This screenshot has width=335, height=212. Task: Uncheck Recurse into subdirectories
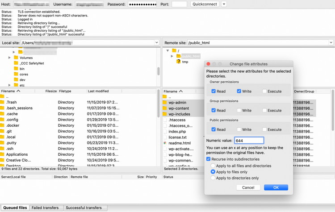tap(209, 159)
